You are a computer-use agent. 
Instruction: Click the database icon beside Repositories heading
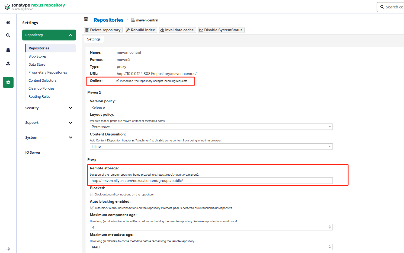[86, 19]
